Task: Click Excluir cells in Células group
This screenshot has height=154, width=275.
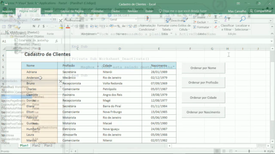Action: 201,22
